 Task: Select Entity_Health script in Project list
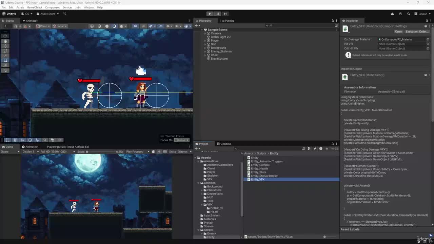pos(259,168)
